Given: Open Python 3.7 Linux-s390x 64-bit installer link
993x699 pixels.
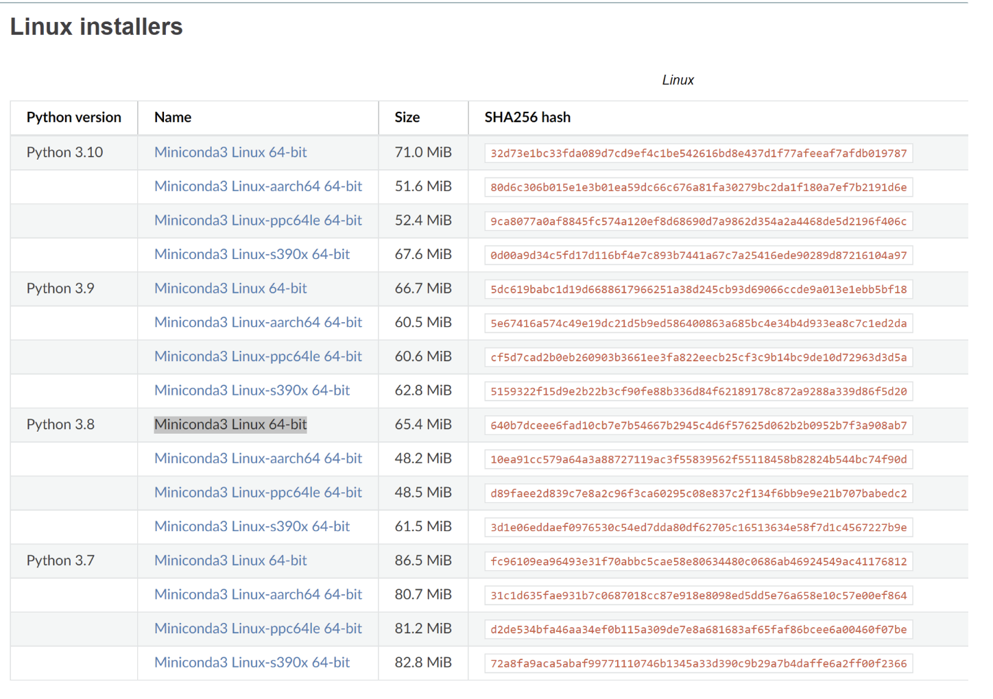Looking at the screenshot, I should (x=252, y=663).
